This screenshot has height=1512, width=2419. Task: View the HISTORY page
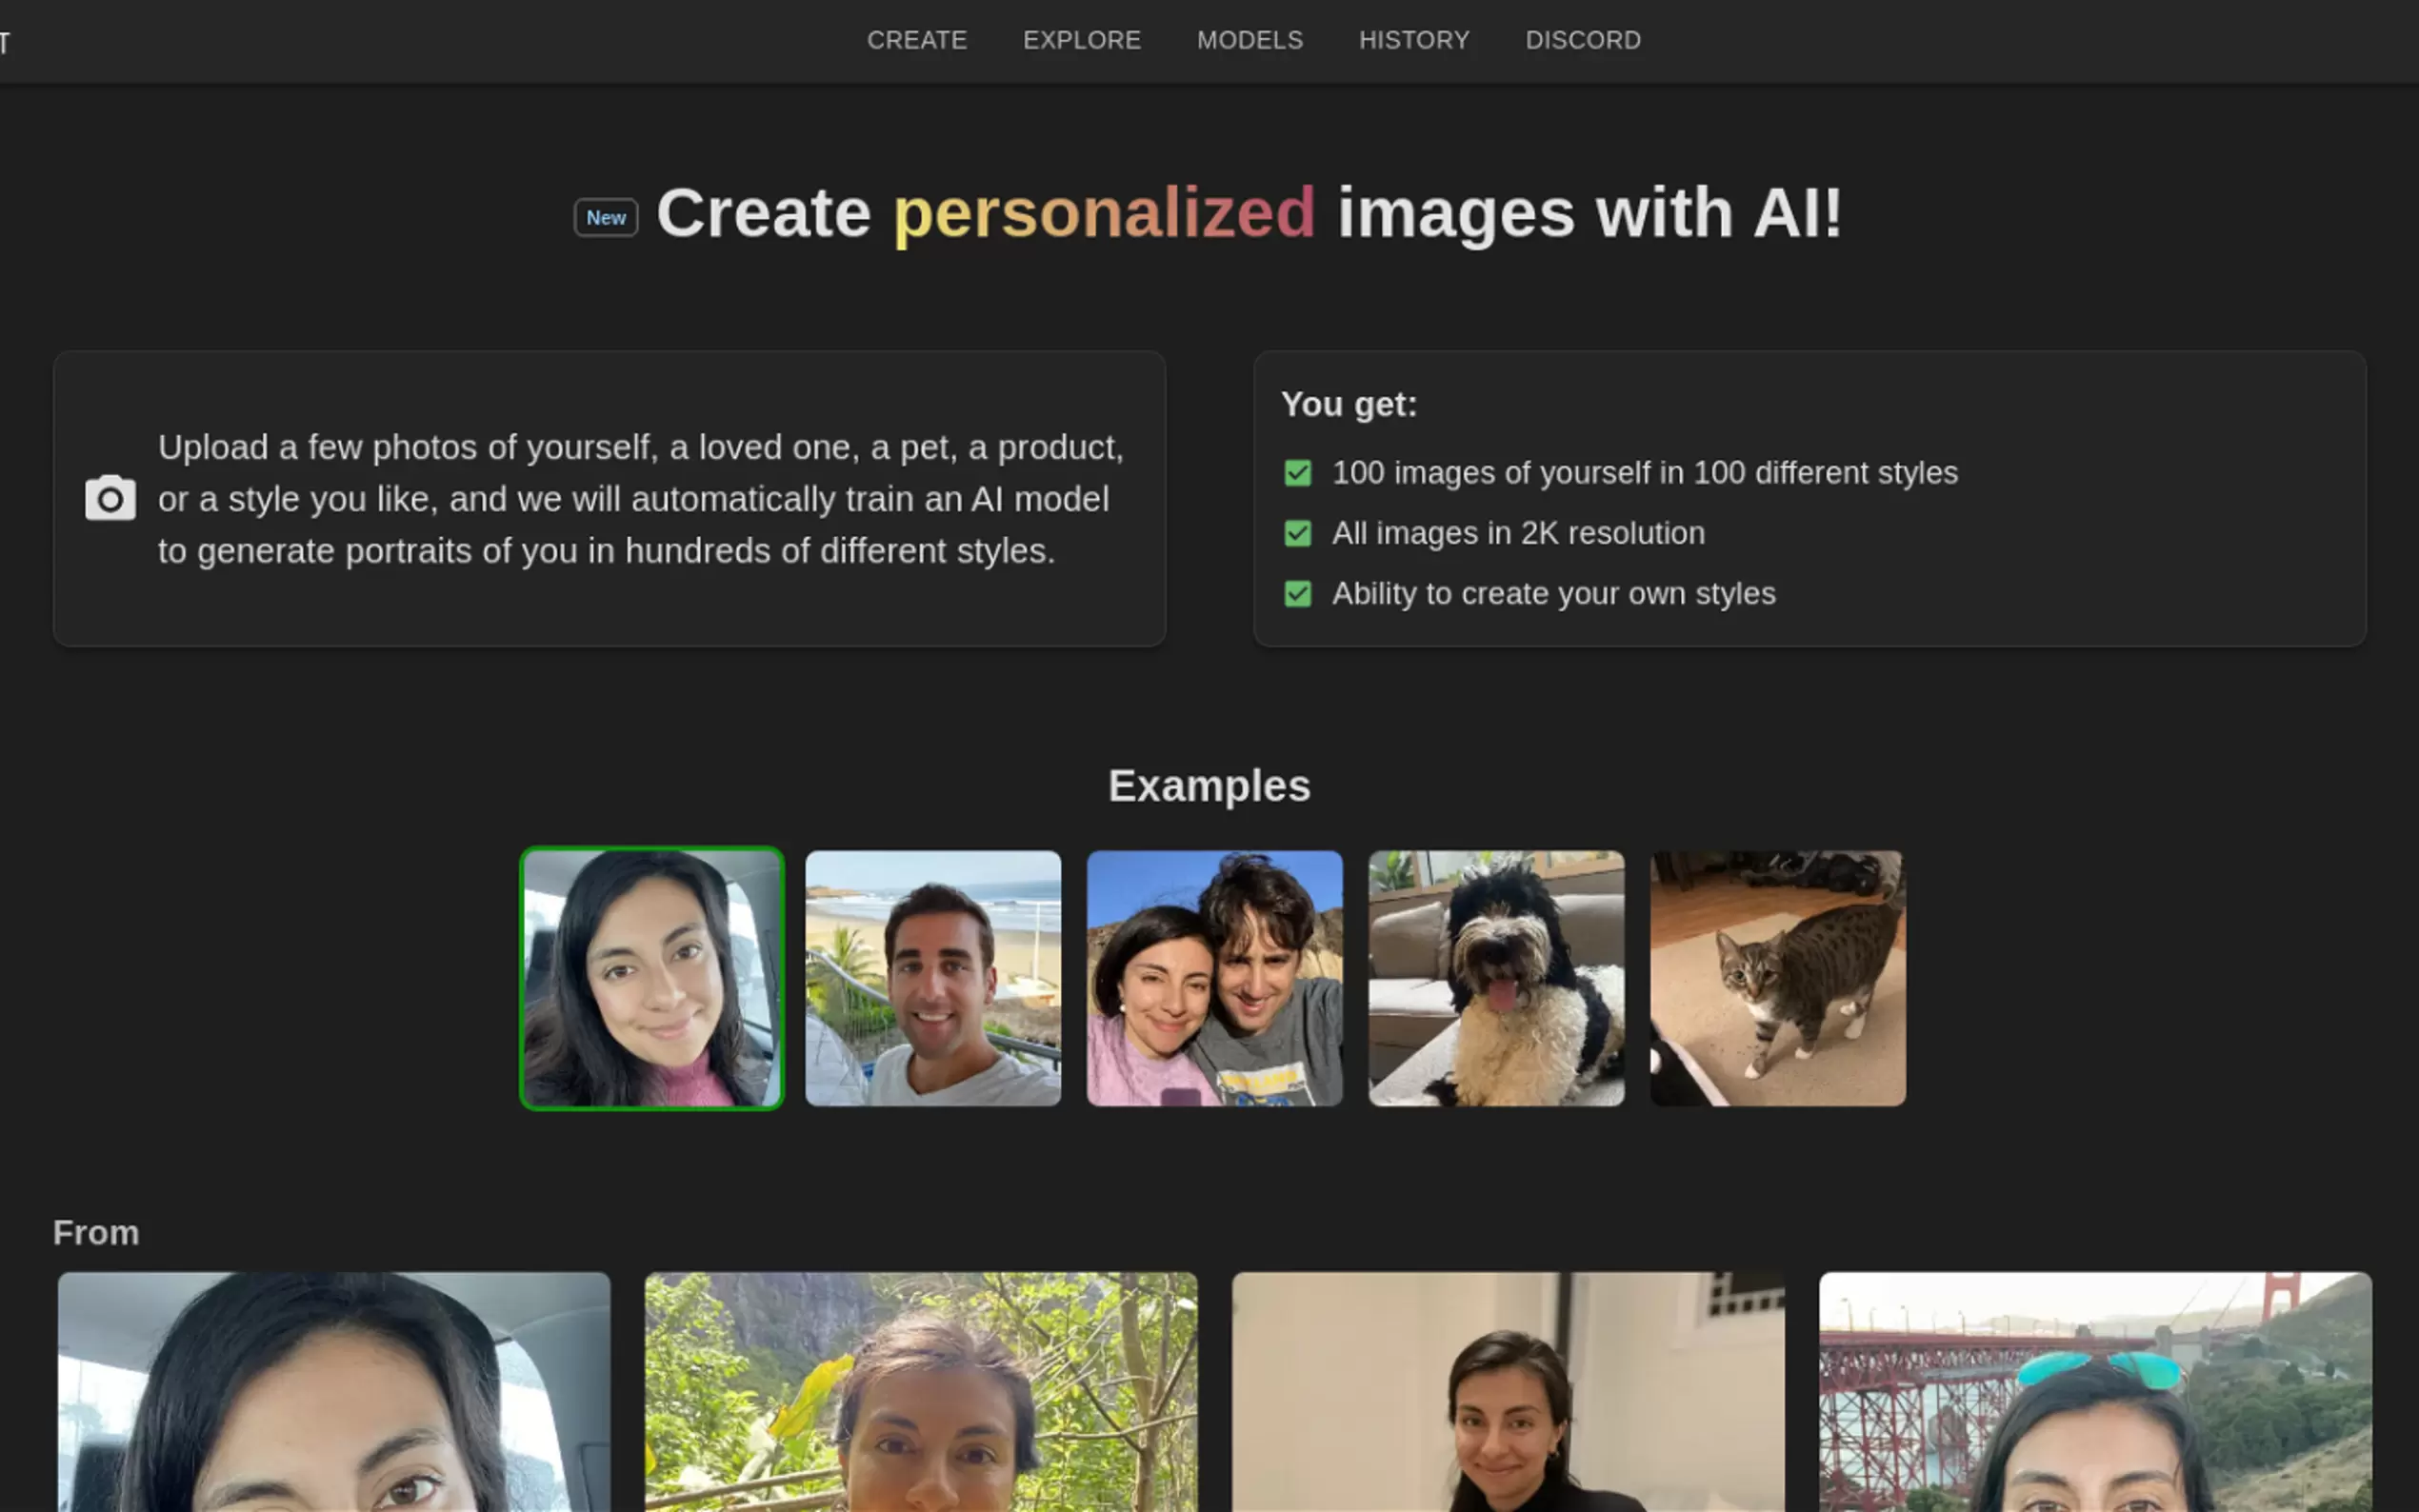1413,40
